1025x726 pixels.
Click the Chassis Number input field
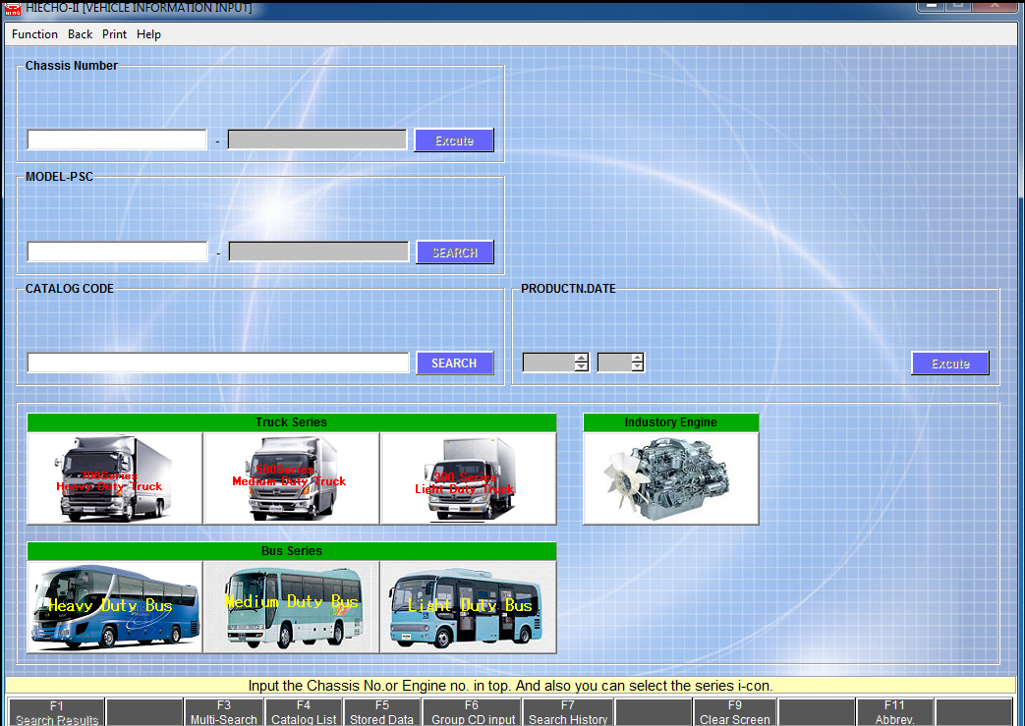click(x=117, y=140)
